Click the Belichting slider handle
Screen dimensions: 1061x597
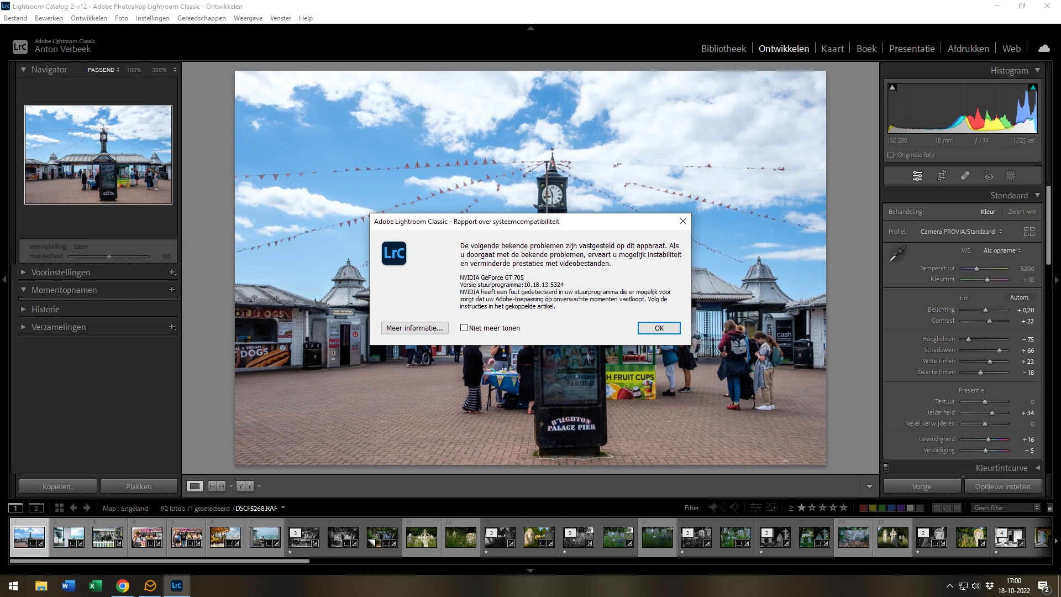coord(985,310)
